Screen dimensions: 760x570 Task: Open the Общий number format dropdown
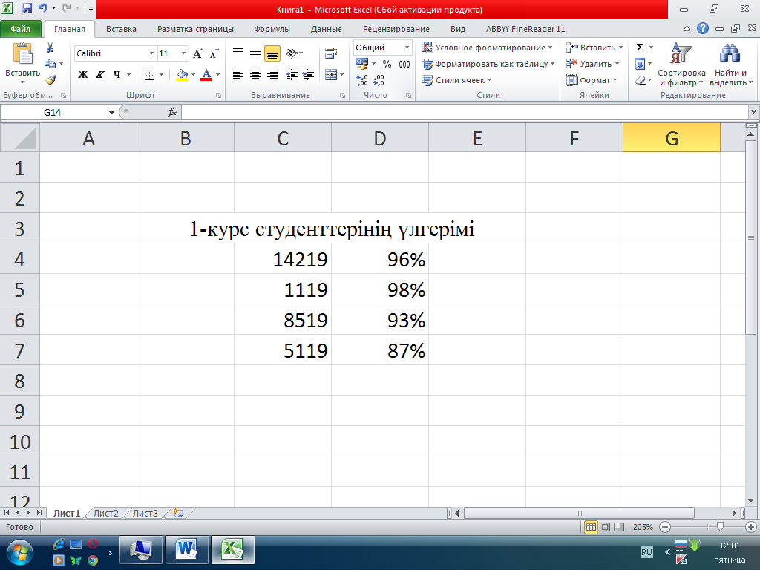(407, 47)
